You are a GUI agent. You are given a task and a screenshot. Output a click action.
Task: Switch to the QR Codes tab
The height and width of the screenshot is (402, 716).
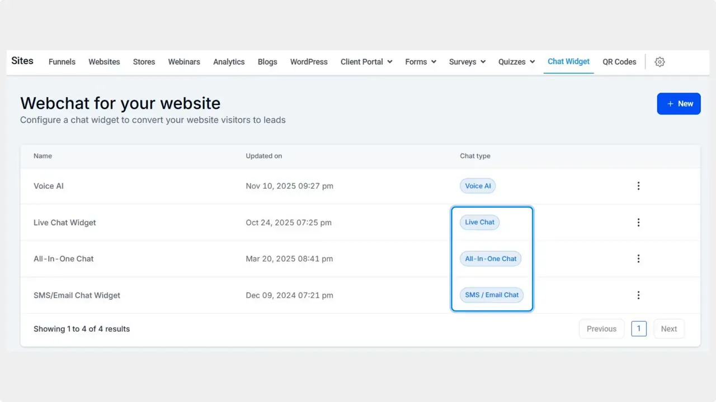619,62
